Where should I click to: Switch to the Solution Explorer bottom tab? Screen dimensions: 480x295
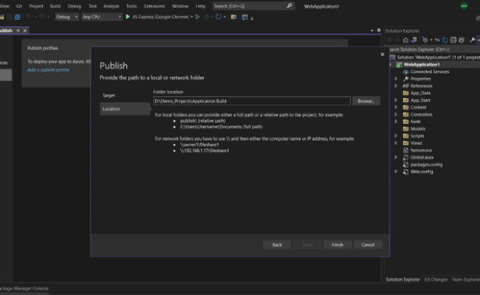[x=403, y=280]
